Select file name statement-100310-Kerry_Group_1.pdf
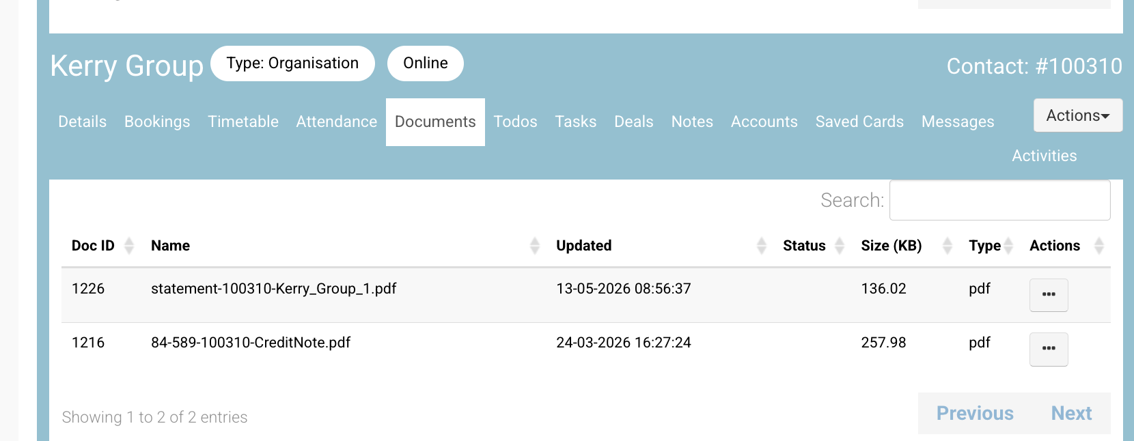The width and height of the screenshot is (1134, 441). coord(273,289)
